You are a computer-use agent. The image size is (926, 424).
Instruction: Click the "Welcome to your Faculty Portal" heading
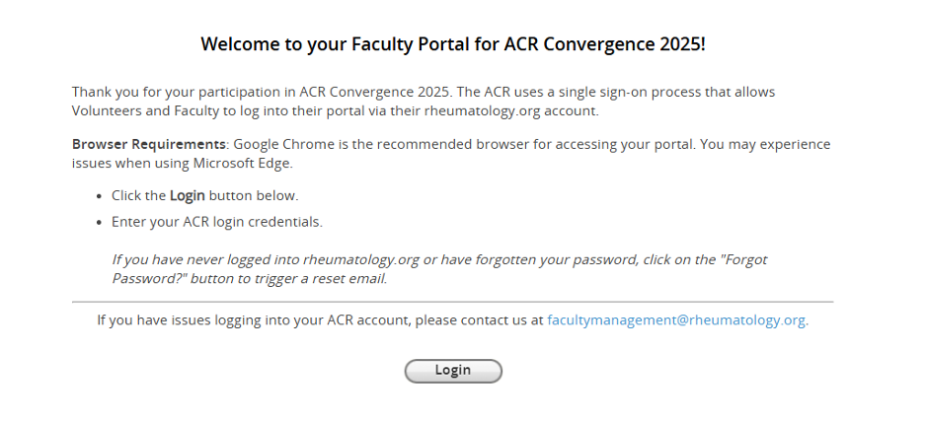pos(453,44)
